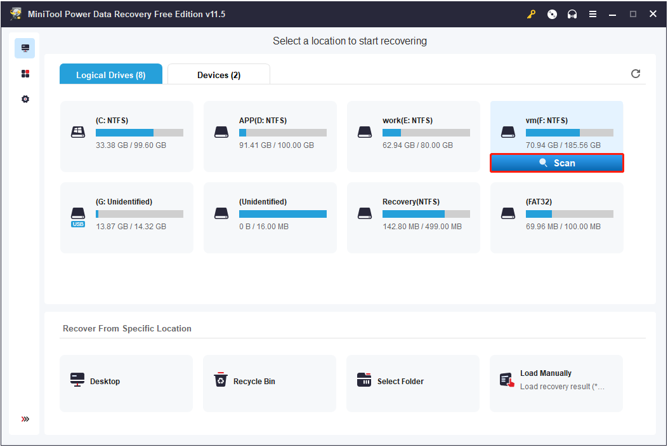Open the hamburger menu in title bar

tap(593, 14)
